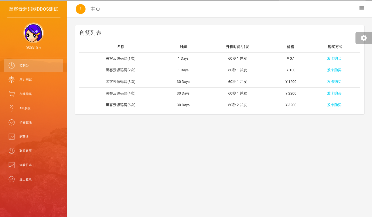This screenshot has width=372, height=217.
Task: Click the key icon for API系统
Action: coord(12,108)
